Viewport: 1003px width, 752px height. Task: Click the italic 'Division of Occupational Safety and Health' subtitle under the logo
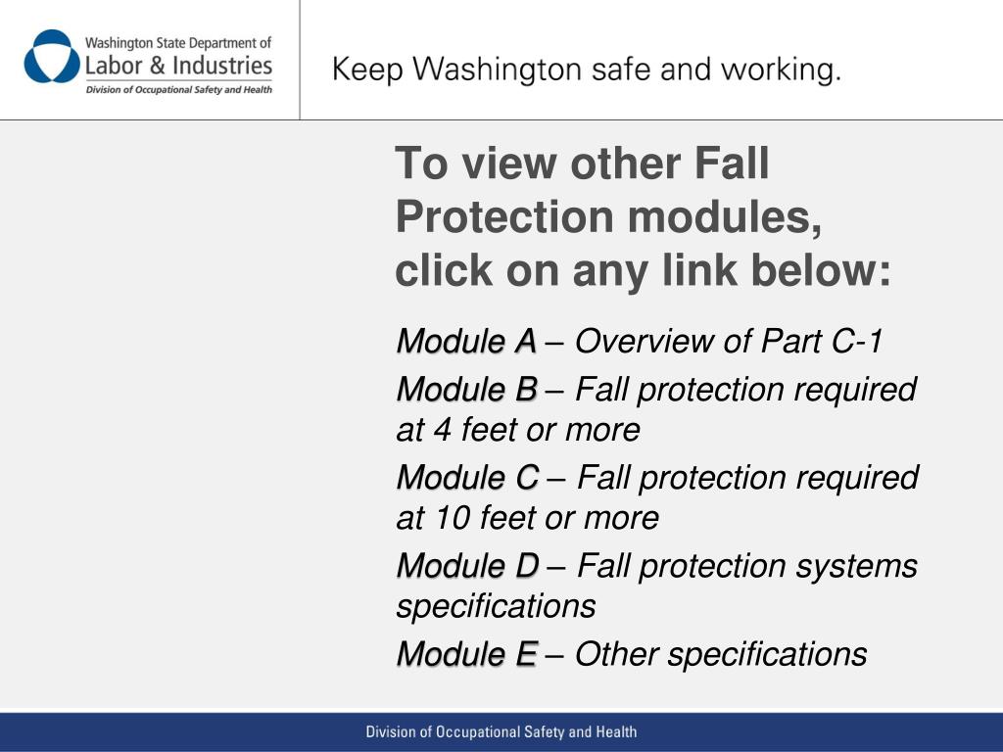178,89
